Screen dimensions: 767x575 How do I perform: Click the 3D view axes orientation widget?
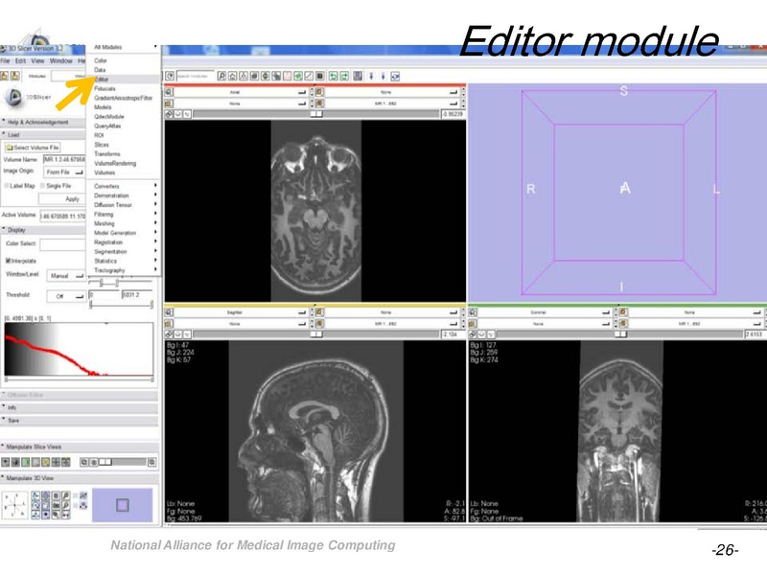coord(15,506)
